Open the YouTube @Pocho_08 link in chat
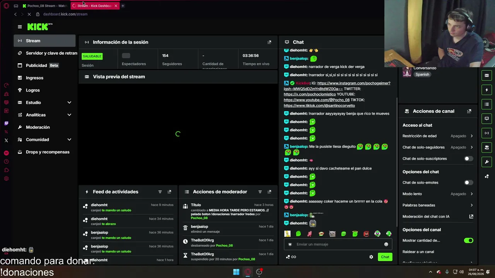The width and height of the screenshot is (495, 278). point(317,100)
